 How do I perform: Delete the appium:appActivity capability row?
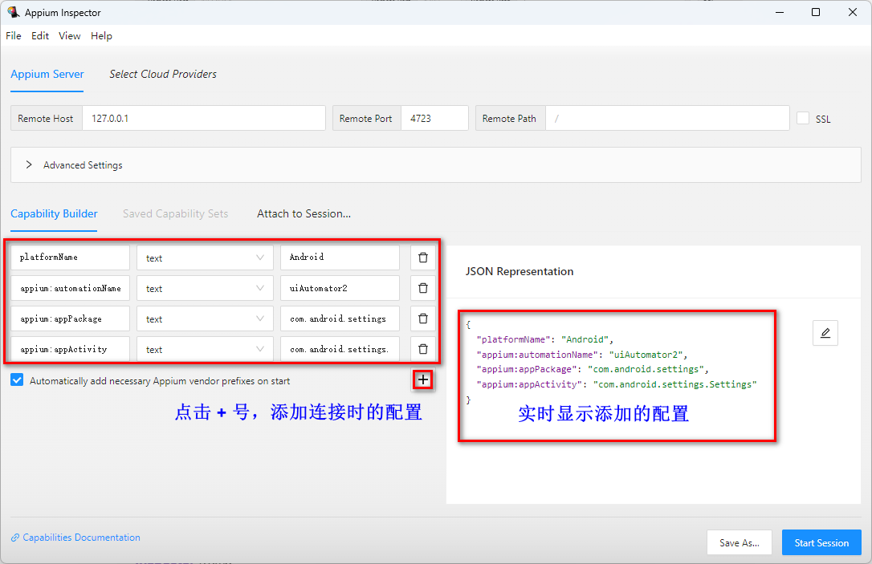(423, 350)
